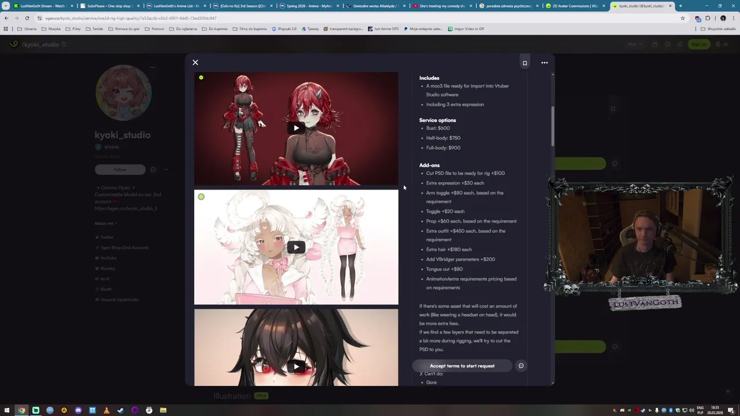Viewport: 740px width, 416px height.
Task: Open the Muzyka bookmarks folder
Action: tap(51, 29)
